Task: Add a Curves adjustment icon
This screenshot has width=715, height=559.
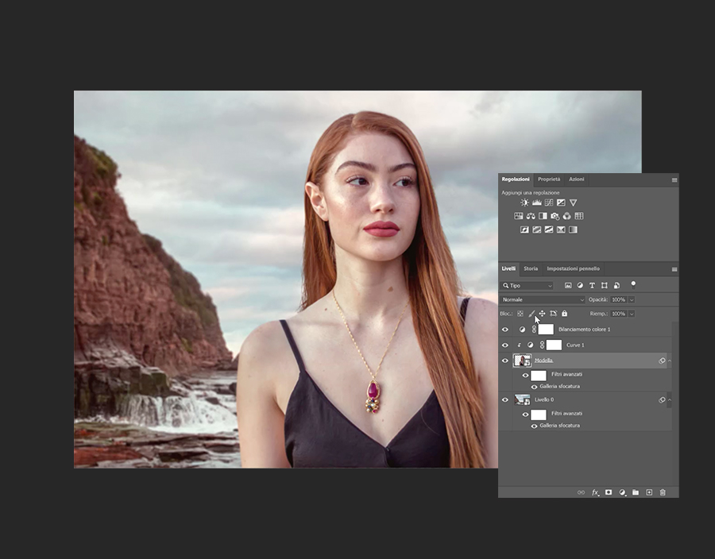Action: pos(549,202)
